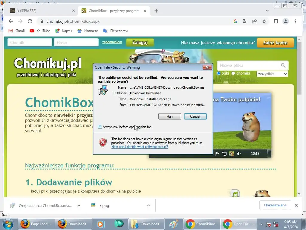The width and height of the screenshot is (306, 230).
Task: Switch to Firefox Downloads taskbar item
Action: tap(74, 224)
